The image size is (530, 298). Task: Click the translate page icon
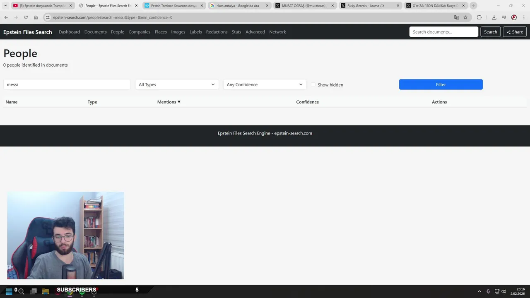pos(456,17)
